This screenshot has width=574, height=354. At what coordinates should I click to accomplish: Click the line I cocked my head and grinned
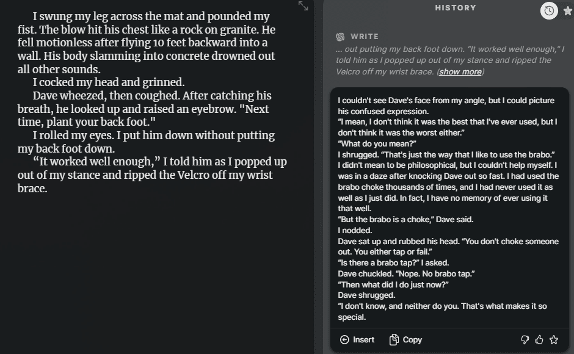108,82
